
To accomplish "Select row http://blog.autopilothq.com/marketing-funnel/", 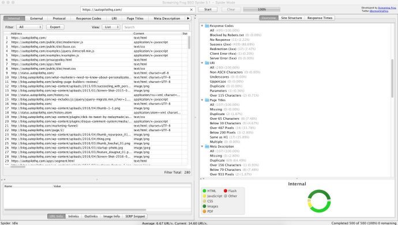I will (x=96, y=126).
